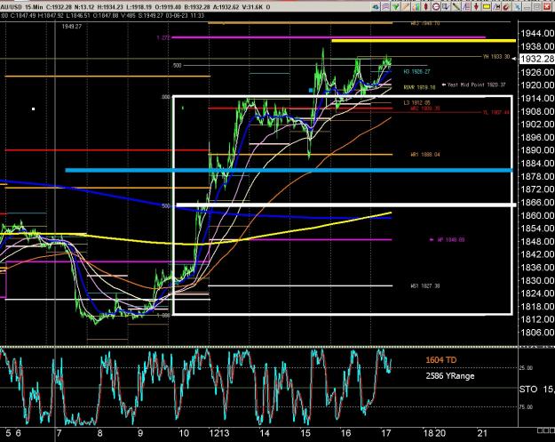555x442 pixels.
Task: Select the fan lines drawing tool icon
Action: pyautogui.click(x=466, y=7)
